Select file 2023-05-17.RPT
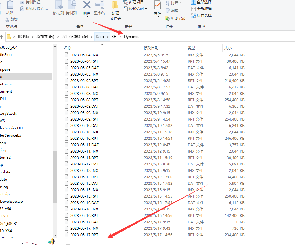295x245 pixels. pos(84,235)
